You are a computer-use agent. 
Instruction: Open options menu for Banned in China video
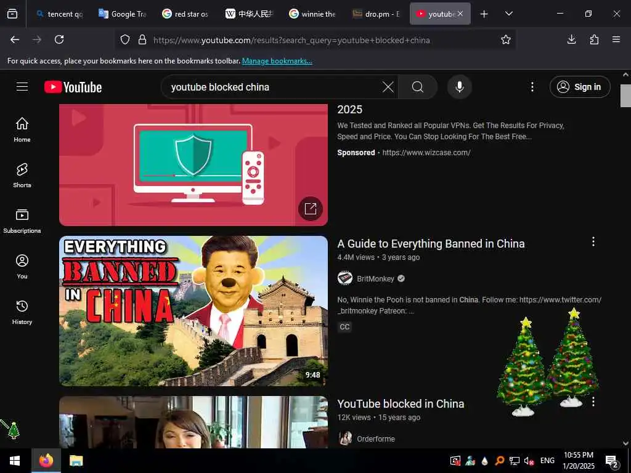[x=593, y=241]
